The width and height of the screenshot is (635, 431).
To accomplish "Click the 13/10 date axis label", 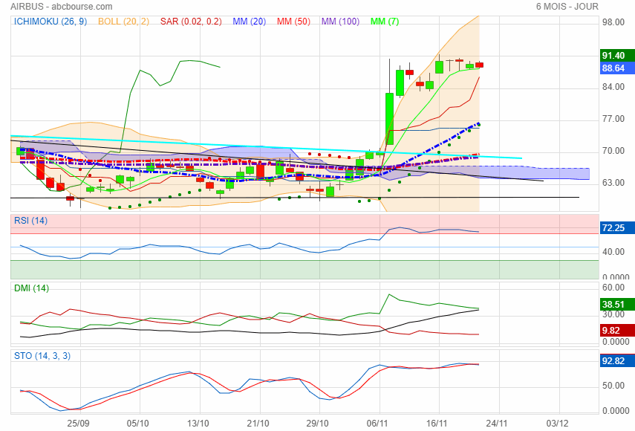I will [198, 424].
